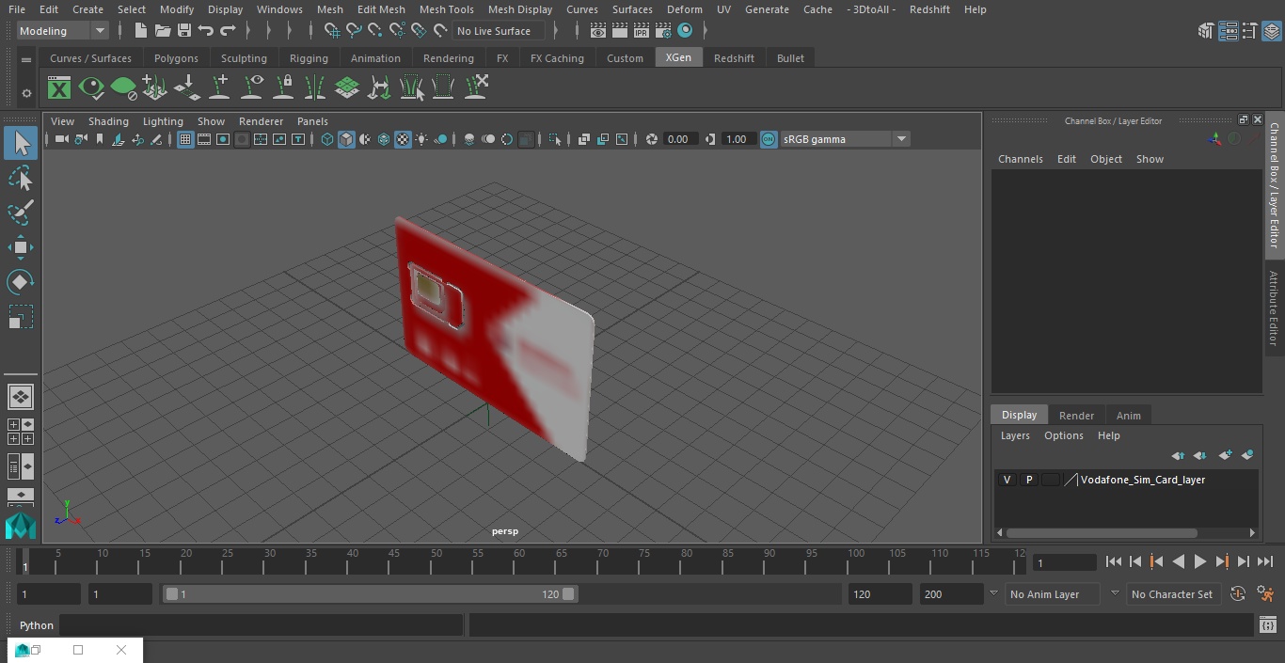The width and height of the screenshot is (1285, 663).
Task: Save the scene with the floppy disk icon
Action: tap(183, 31)
